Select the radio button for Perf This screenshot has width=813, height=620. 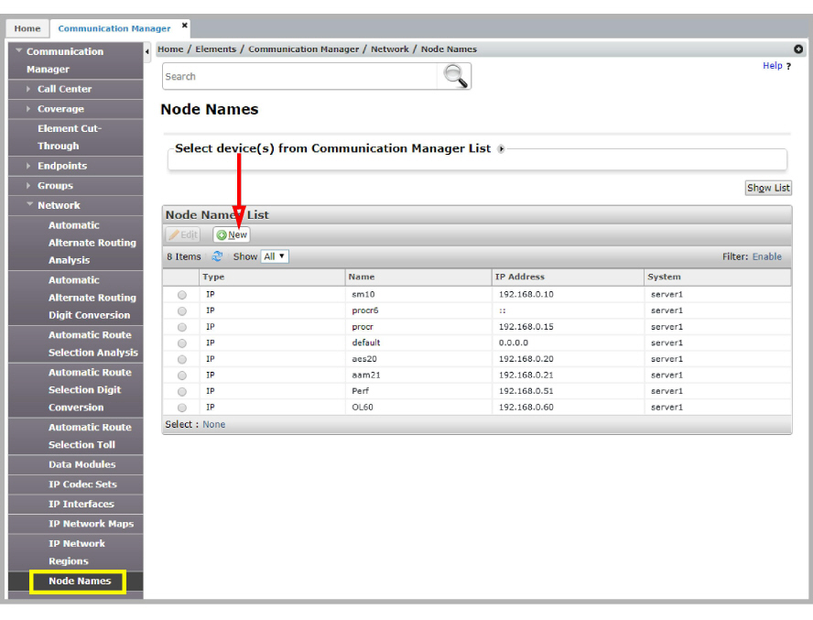coord(182,391)
